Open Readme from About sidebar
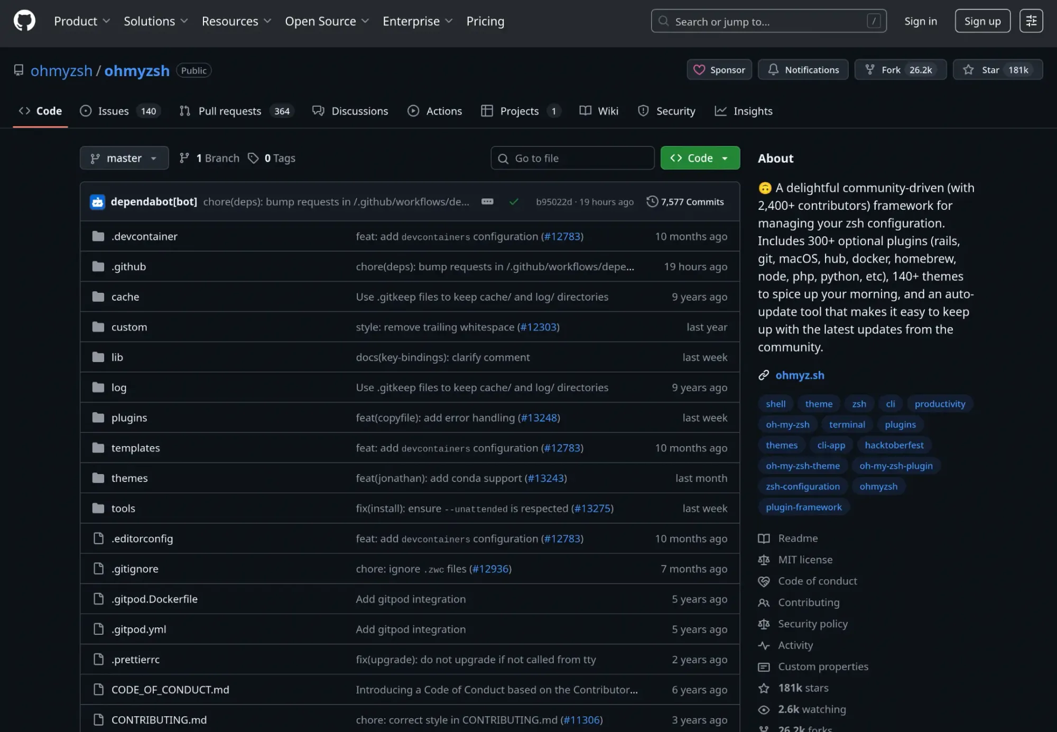Viewport: 1057px width, 732px height. (x=798, y=538)
